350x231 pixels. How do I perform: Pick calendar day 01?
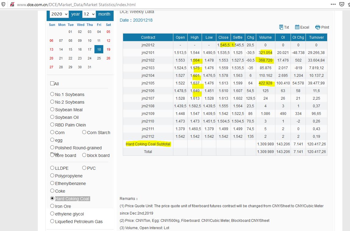(70, 32)
